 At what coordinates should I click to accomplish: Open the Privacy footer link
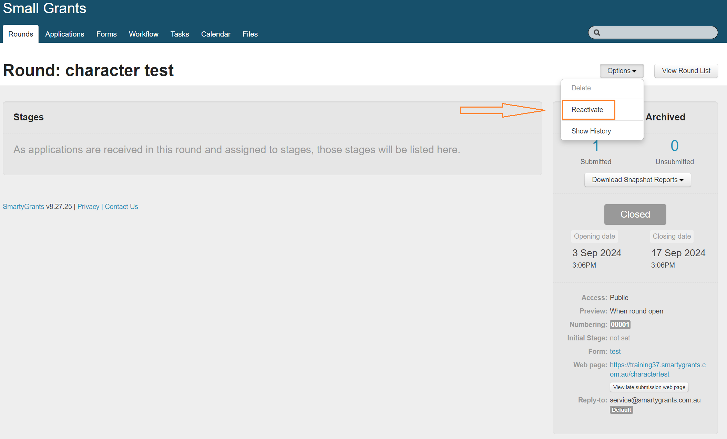[x=88, y=207]
